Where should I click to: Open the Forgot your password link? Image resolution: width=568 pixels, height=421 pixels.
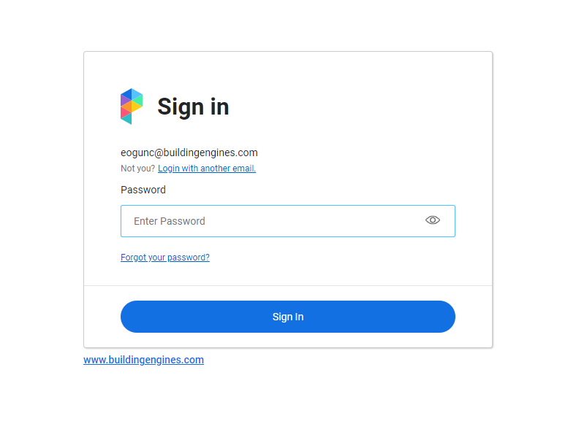[165, 258]
